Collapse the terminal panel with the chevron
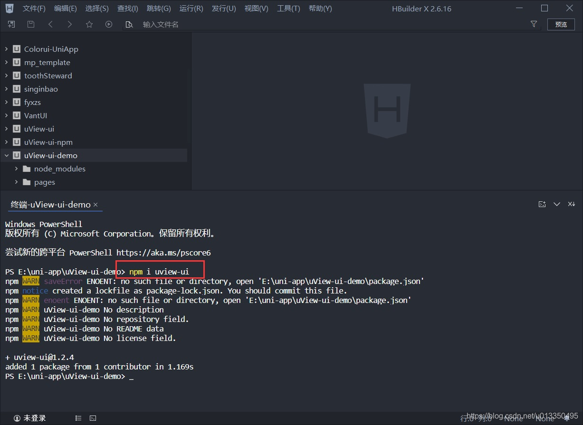Screen dimensions: 583x425 click(557, 204)
